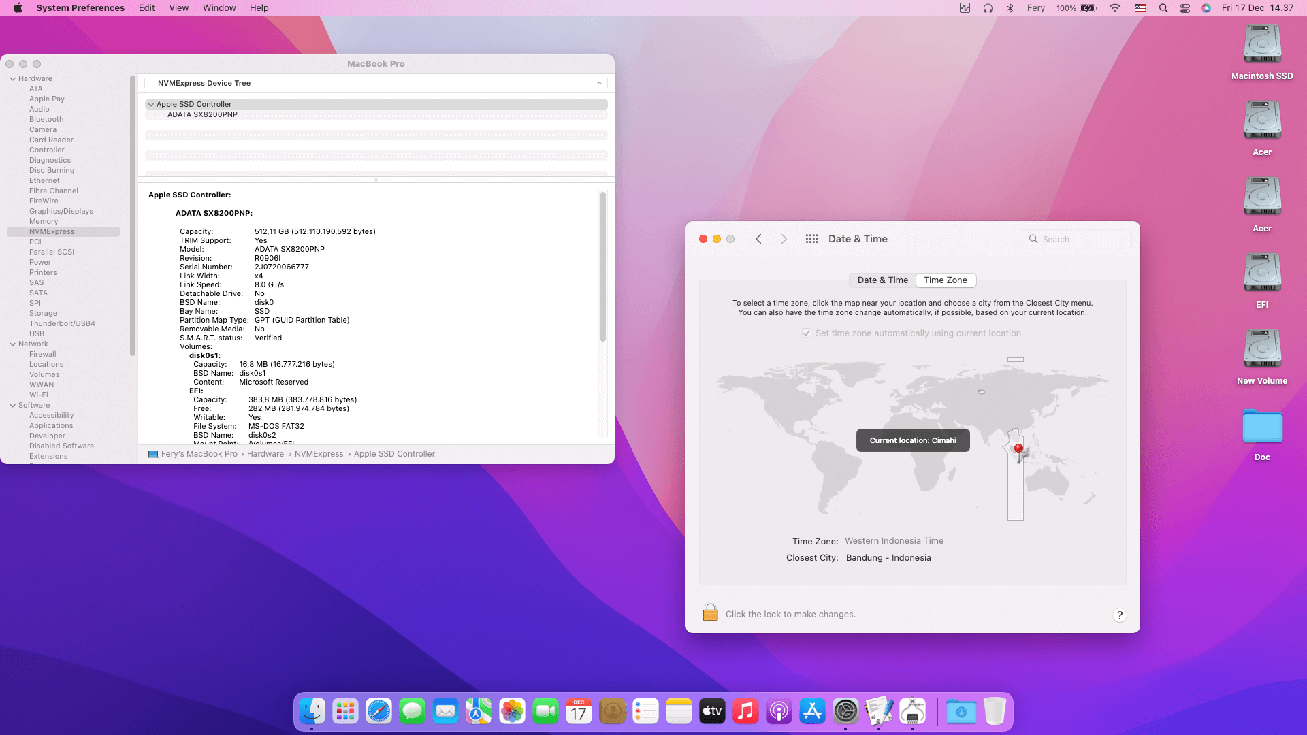Go forward in System Preferences
1307x735 pixels.
784,239
